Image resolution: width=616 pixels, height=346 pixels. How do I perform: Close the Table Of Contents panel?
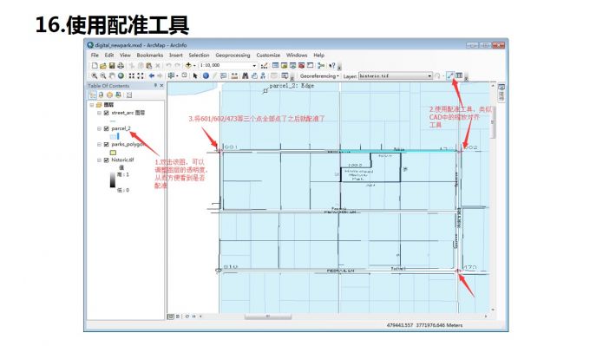pyautogui.click(x=161, y=86)
